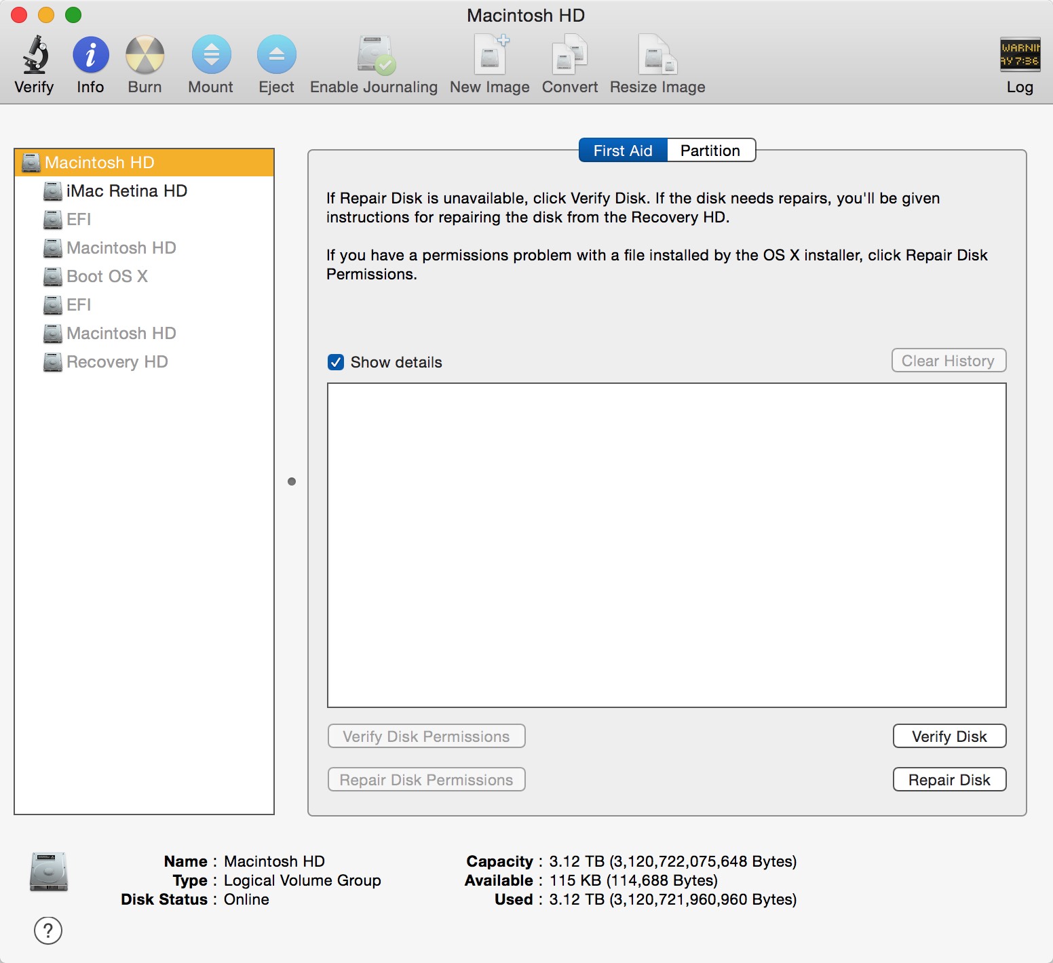Click the pane divider handle dot

coord(292,481)
